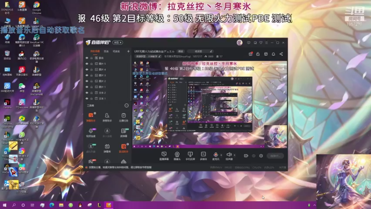Click the notice text in status bar

[120, 167]
